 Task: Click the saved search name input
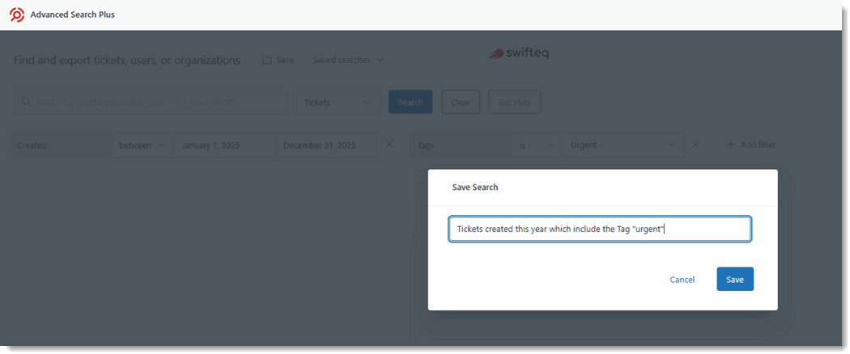tap(600, 229)
